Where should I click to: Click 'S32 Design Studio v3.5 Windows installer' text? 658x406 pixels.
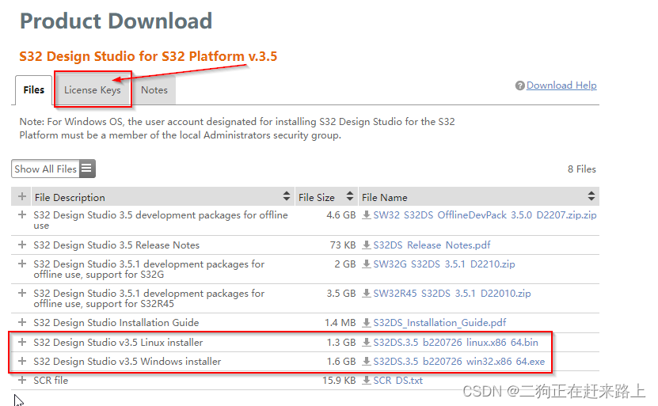click(x=127, y=362)
